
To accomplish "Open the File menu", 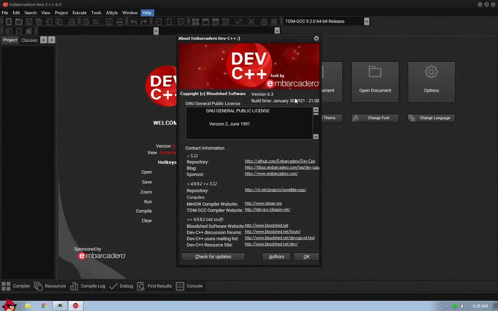I will click(x=5, y=13).
